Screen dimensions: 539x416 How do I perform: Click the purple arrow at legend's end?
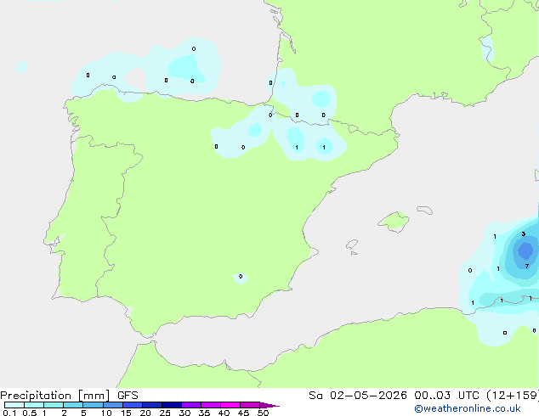click(269, 405)
